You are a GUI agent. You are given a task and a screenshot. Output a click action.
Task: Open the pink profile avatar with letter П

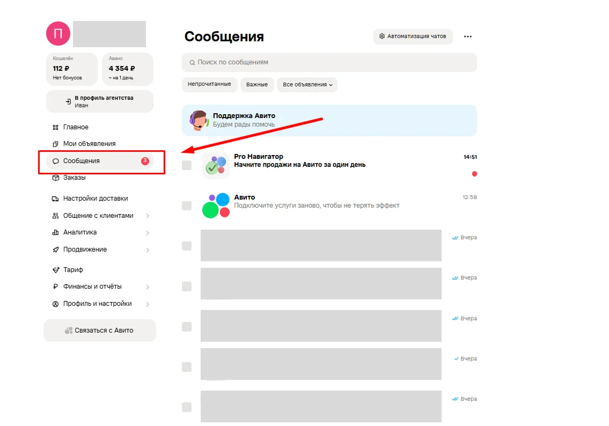58,33
